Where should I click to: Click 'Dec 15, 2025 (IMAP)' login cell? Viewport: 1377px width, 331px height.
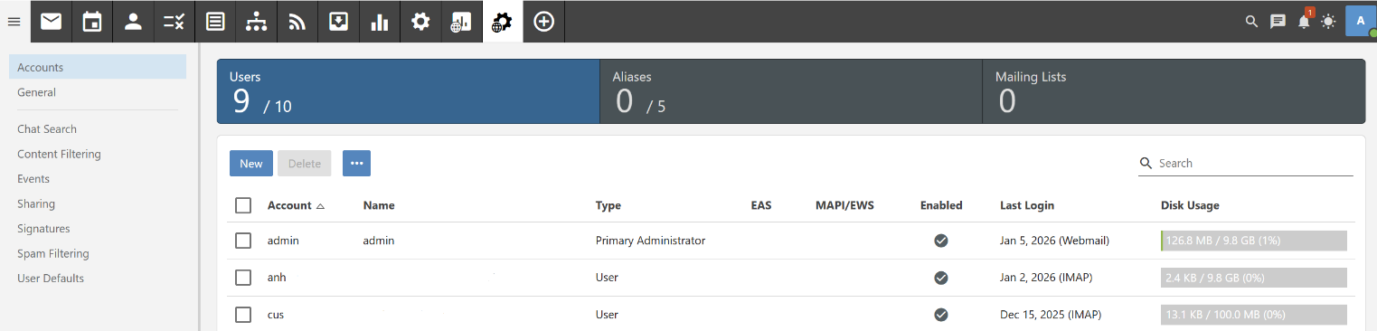coord(1051,315)
